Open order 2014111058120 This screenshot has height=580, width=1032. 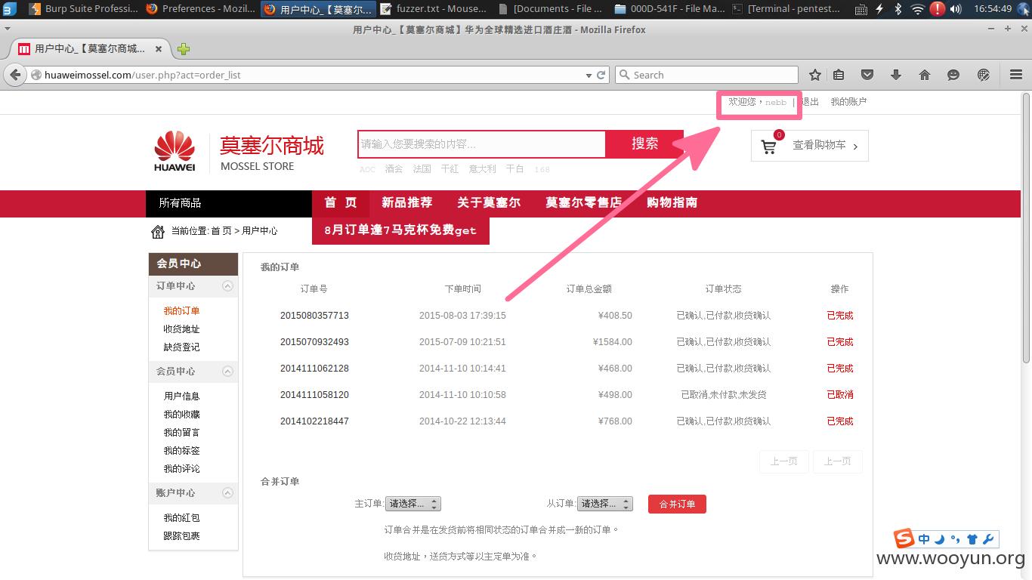pos(314,395)
